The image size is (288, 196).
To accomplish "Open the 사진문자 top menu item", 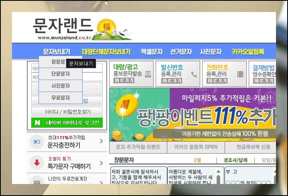I will (x=211, y=52).
